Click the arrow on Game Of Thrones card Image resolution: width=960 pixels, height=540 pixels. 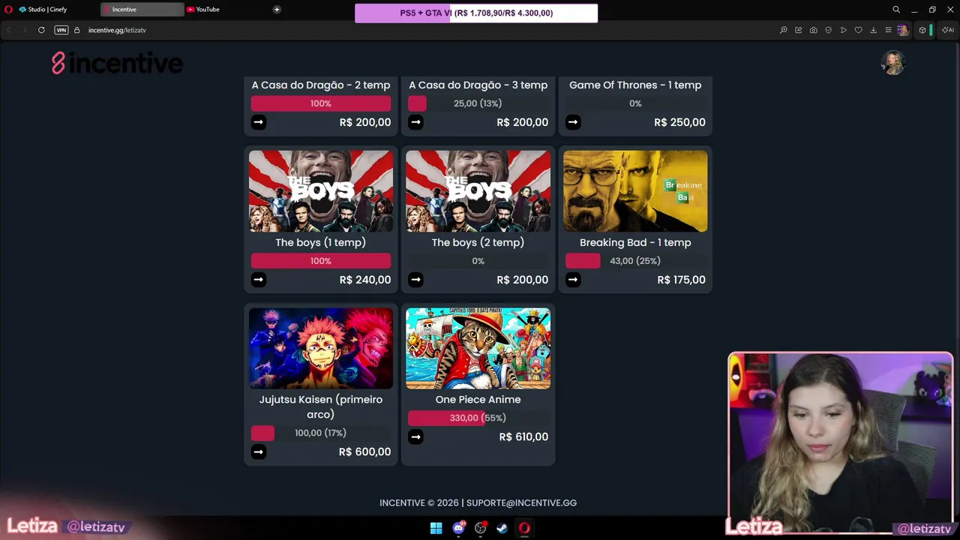point(573,122)
